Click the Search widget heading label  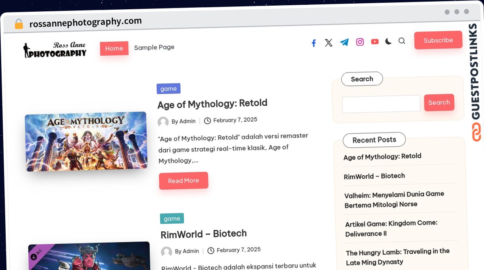[x=362, y=79]
